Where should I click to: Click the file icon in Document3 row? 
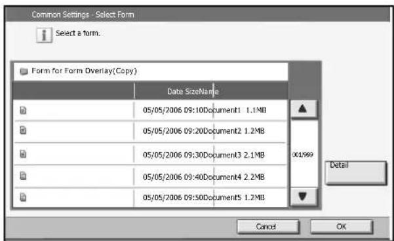[23, 154]
